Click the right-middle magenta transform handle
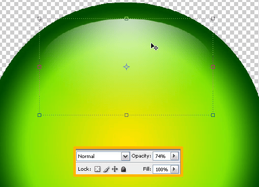Image resolution: width=259 pixels, height=187 pixels. 213,67
